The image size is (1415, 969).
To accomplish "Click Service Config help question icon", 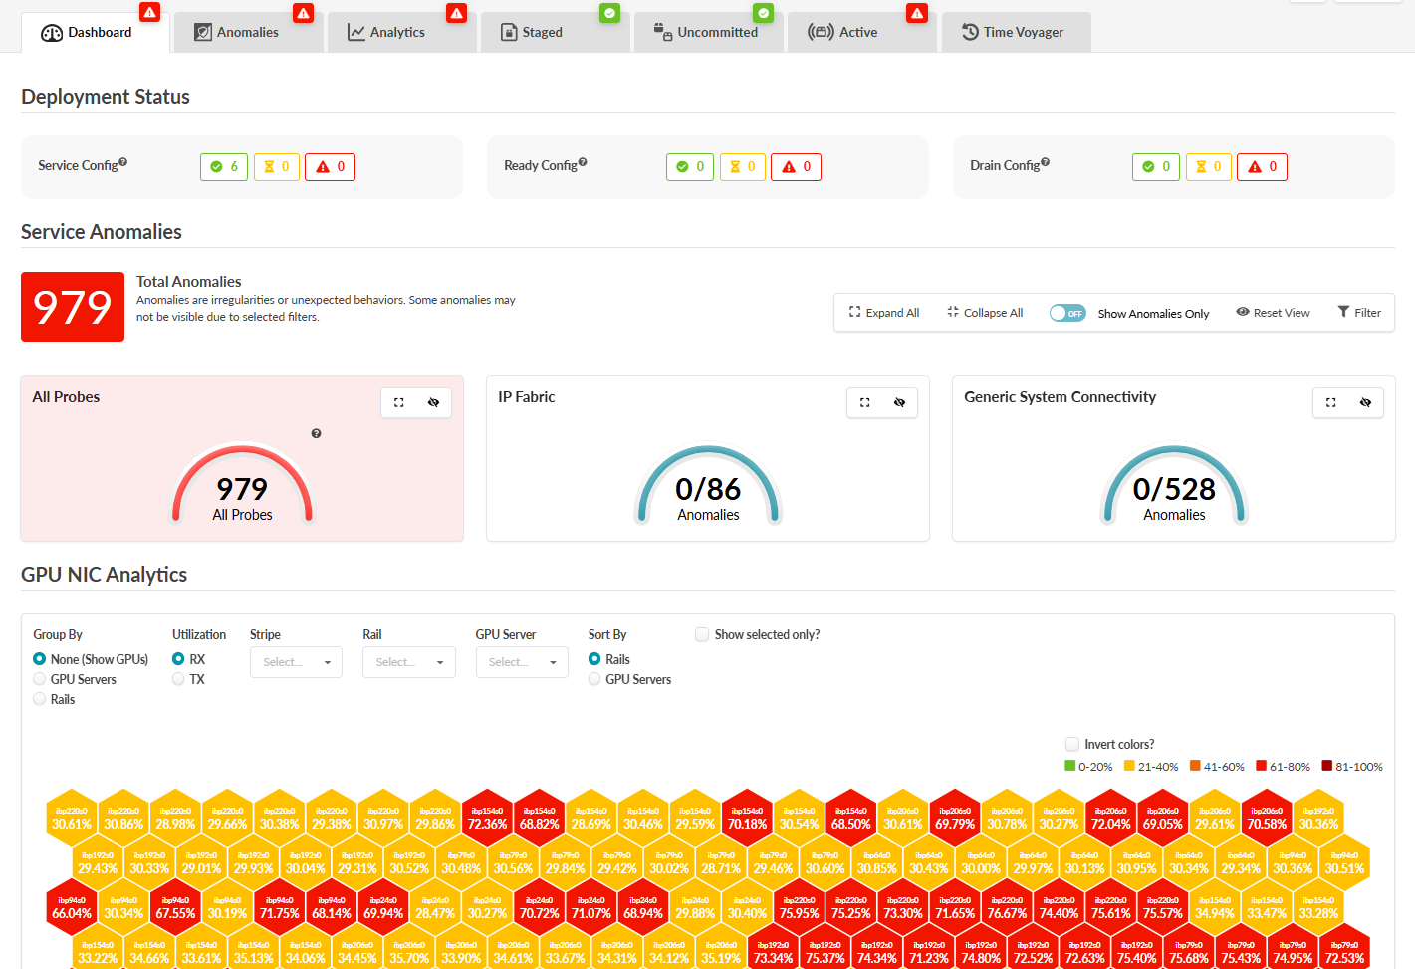I will tap(123, 162).
